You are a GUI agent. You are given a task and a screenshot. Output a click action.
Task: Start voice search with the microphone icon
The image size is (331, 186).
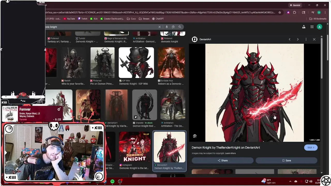click(x=167, y=27)
